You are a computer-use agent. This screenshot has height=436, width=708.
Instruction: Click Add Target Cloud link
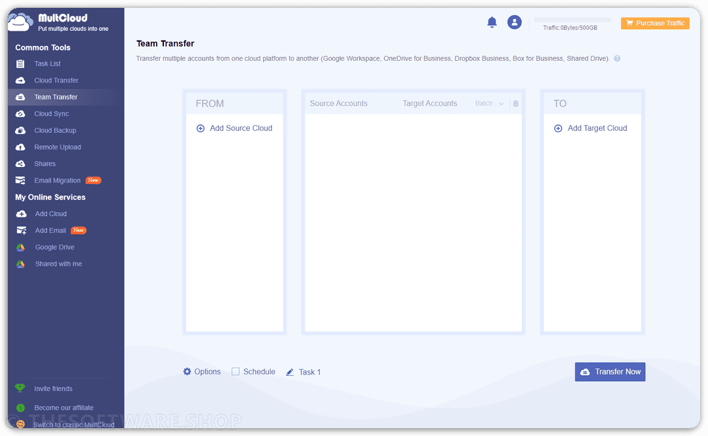coord(597,128)
